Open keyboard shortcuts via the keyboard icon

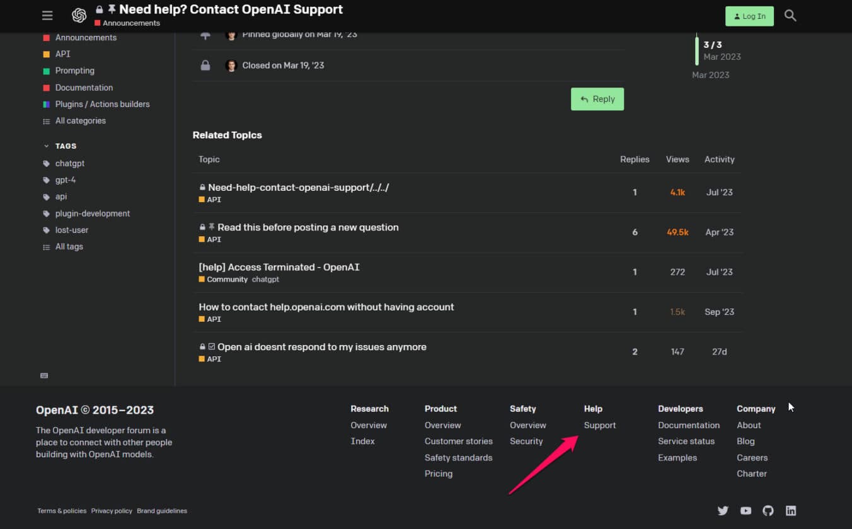coord(43,375)
